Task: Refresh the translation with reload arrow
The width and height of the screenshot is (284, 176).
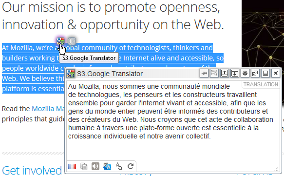Action: [131, 166]
